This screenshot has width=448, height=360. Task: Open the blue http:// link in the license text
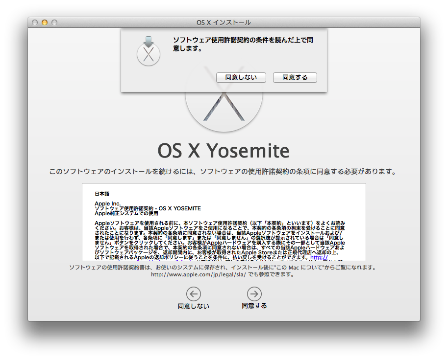pyautogui.click(x=319, y=257)
